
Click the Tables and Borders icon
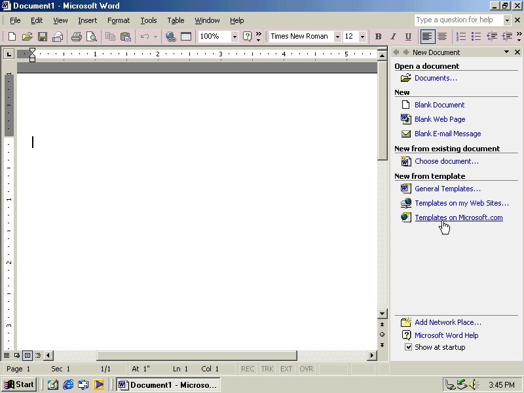pos(186,37)
